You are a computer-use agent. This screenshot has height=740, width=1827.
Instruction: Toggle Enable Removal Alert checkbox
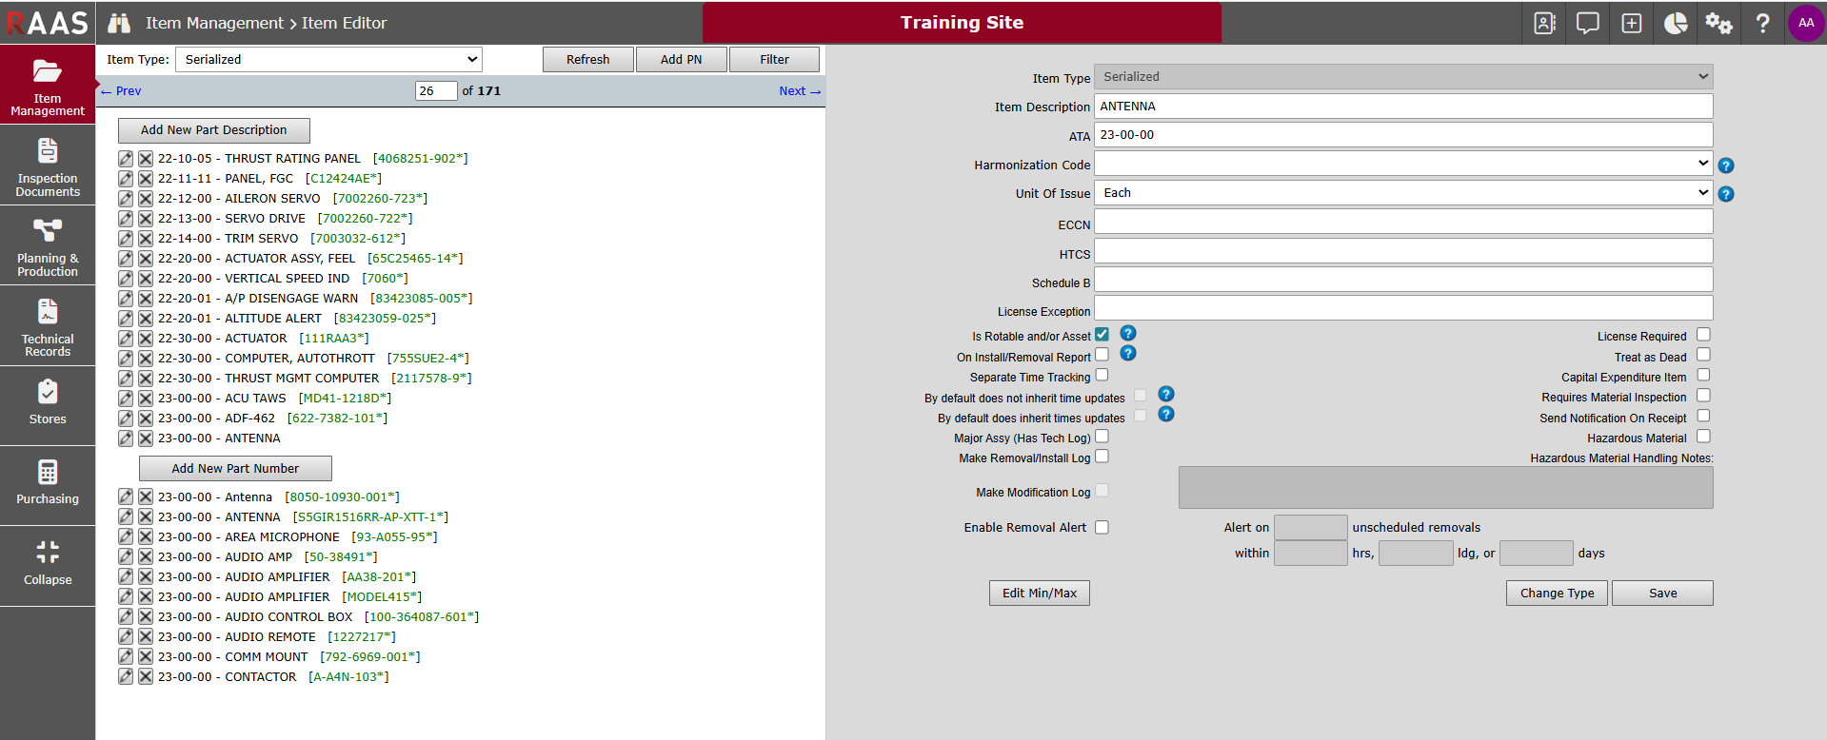coord(1102,528)
